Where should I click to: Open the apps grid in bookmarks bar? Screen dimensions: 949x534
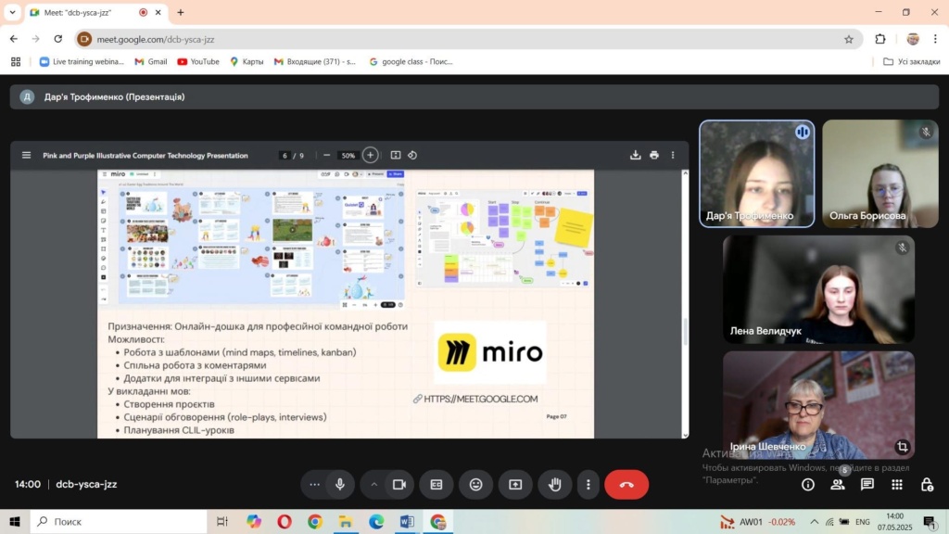coord(16,62)
